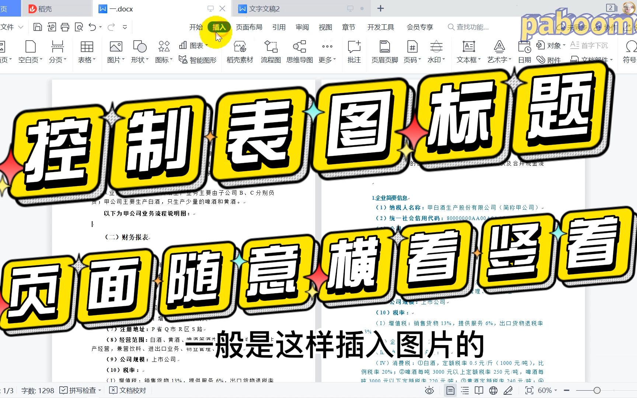Insert a smart graphic (智能图形)
This screenshot has height=398, width=637.
(198, 60)
